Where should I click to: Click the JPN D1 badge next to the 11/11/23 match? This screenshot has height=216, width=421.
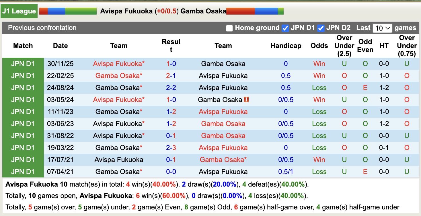click(x=23, y=111)
